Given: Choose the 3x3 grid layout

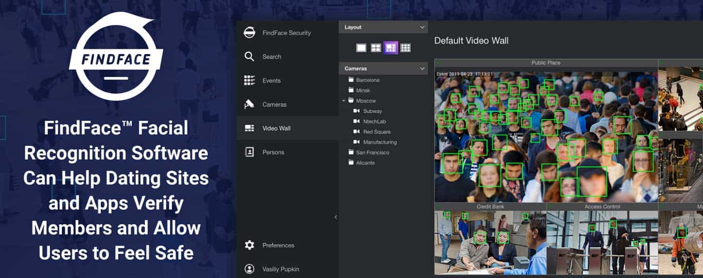Looking at the screenshot, I should pyautogui.click(x=406, y=47).
